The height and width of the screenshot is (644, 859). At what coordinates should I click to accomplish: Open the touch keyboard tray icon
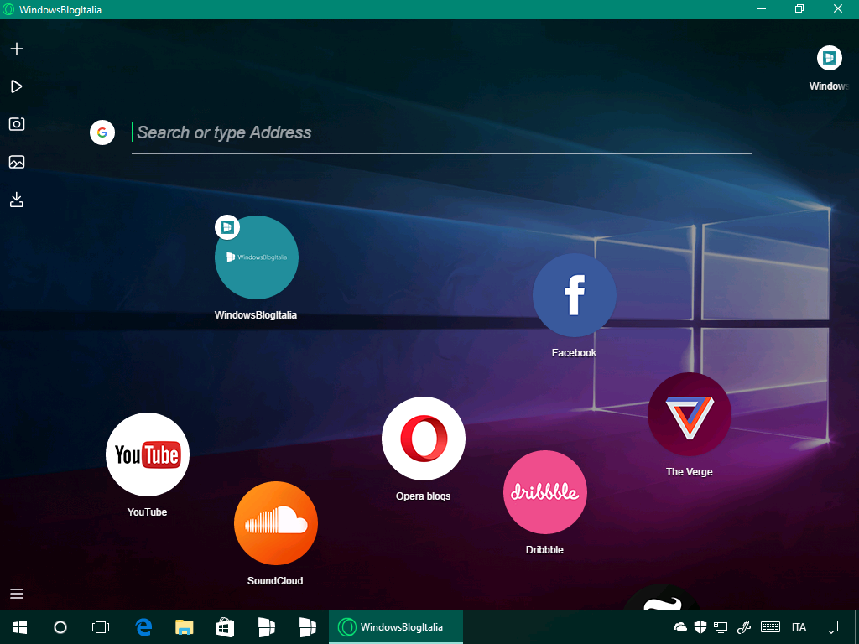(x=770, y=627)
